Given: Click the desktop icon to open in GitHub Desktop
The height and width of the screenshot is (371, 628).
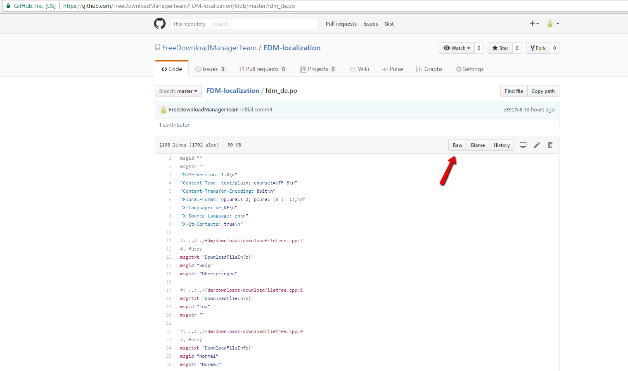Looking at the screenshot, I should pos(523,145).
